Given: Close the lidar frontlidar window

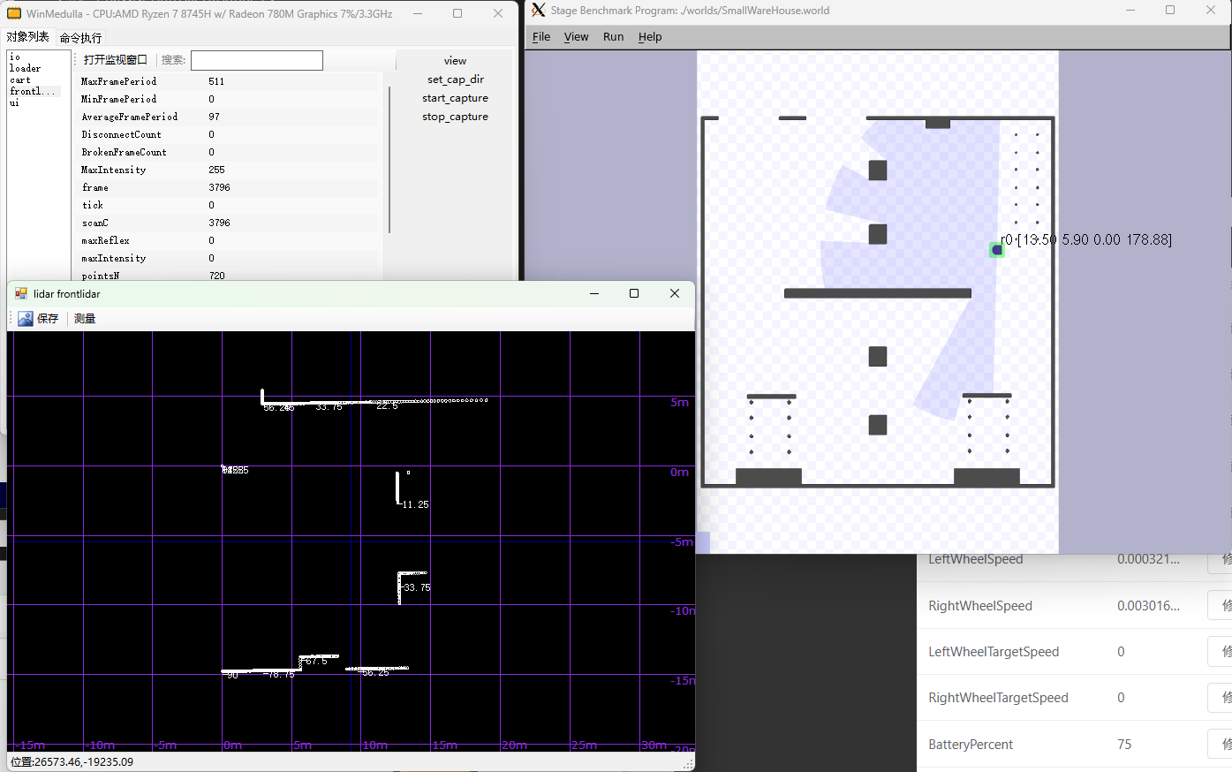Looking at the screenshot, I should tap(674, 293).
